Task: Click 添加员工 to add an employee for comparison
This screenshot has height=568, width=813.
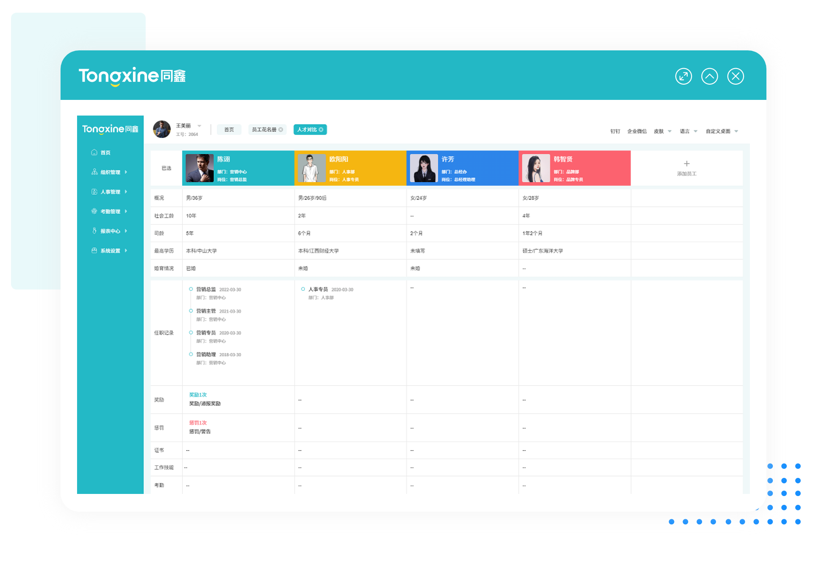Action: 686,168
